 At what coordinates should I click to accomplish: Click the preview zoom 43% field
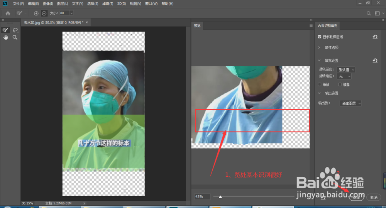coord(202,197)
